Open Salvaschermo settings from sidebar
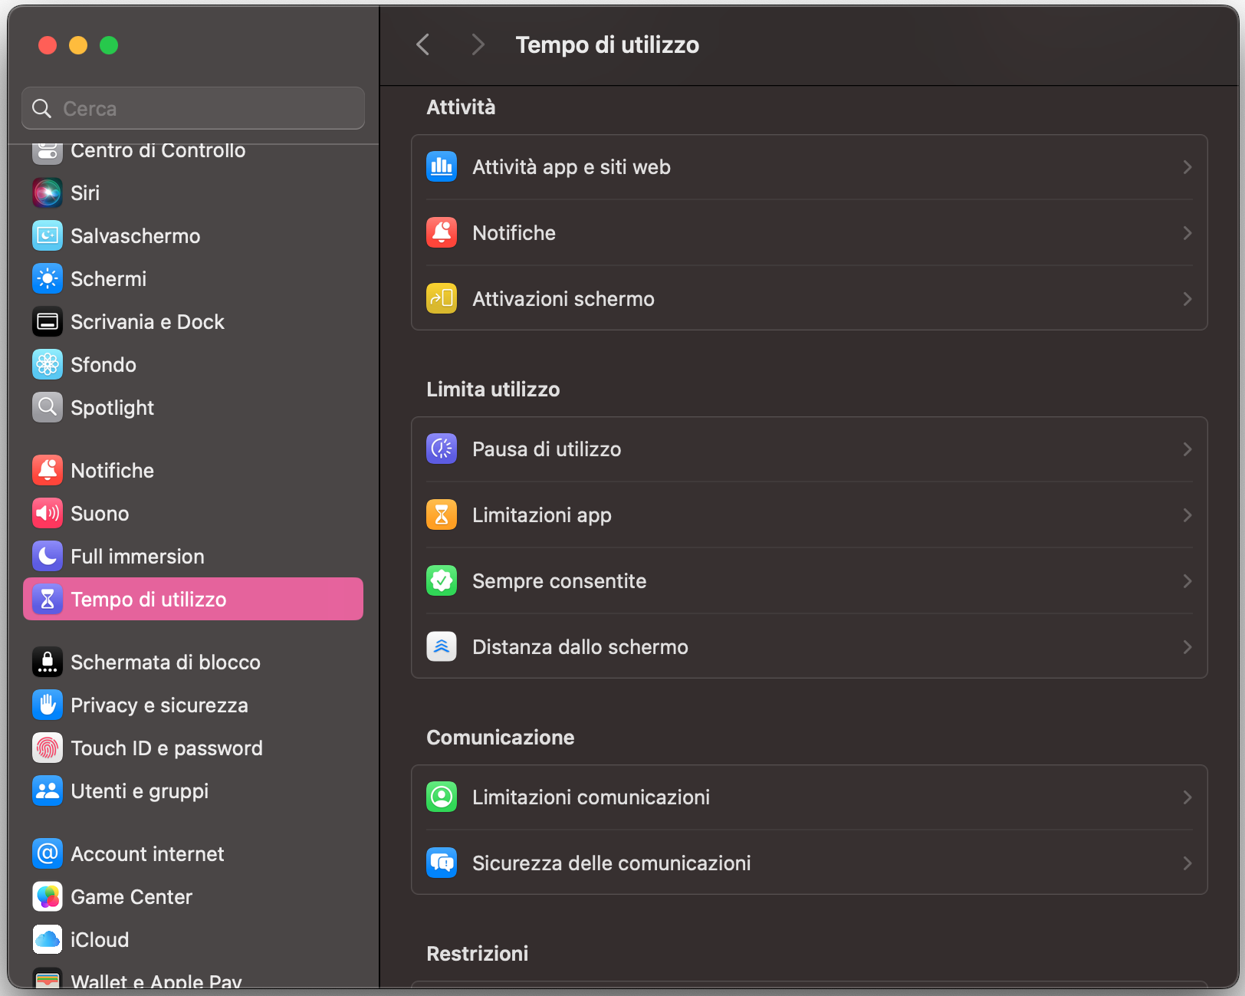Viewport: 1245px width, 996px height. click(135, 235)
